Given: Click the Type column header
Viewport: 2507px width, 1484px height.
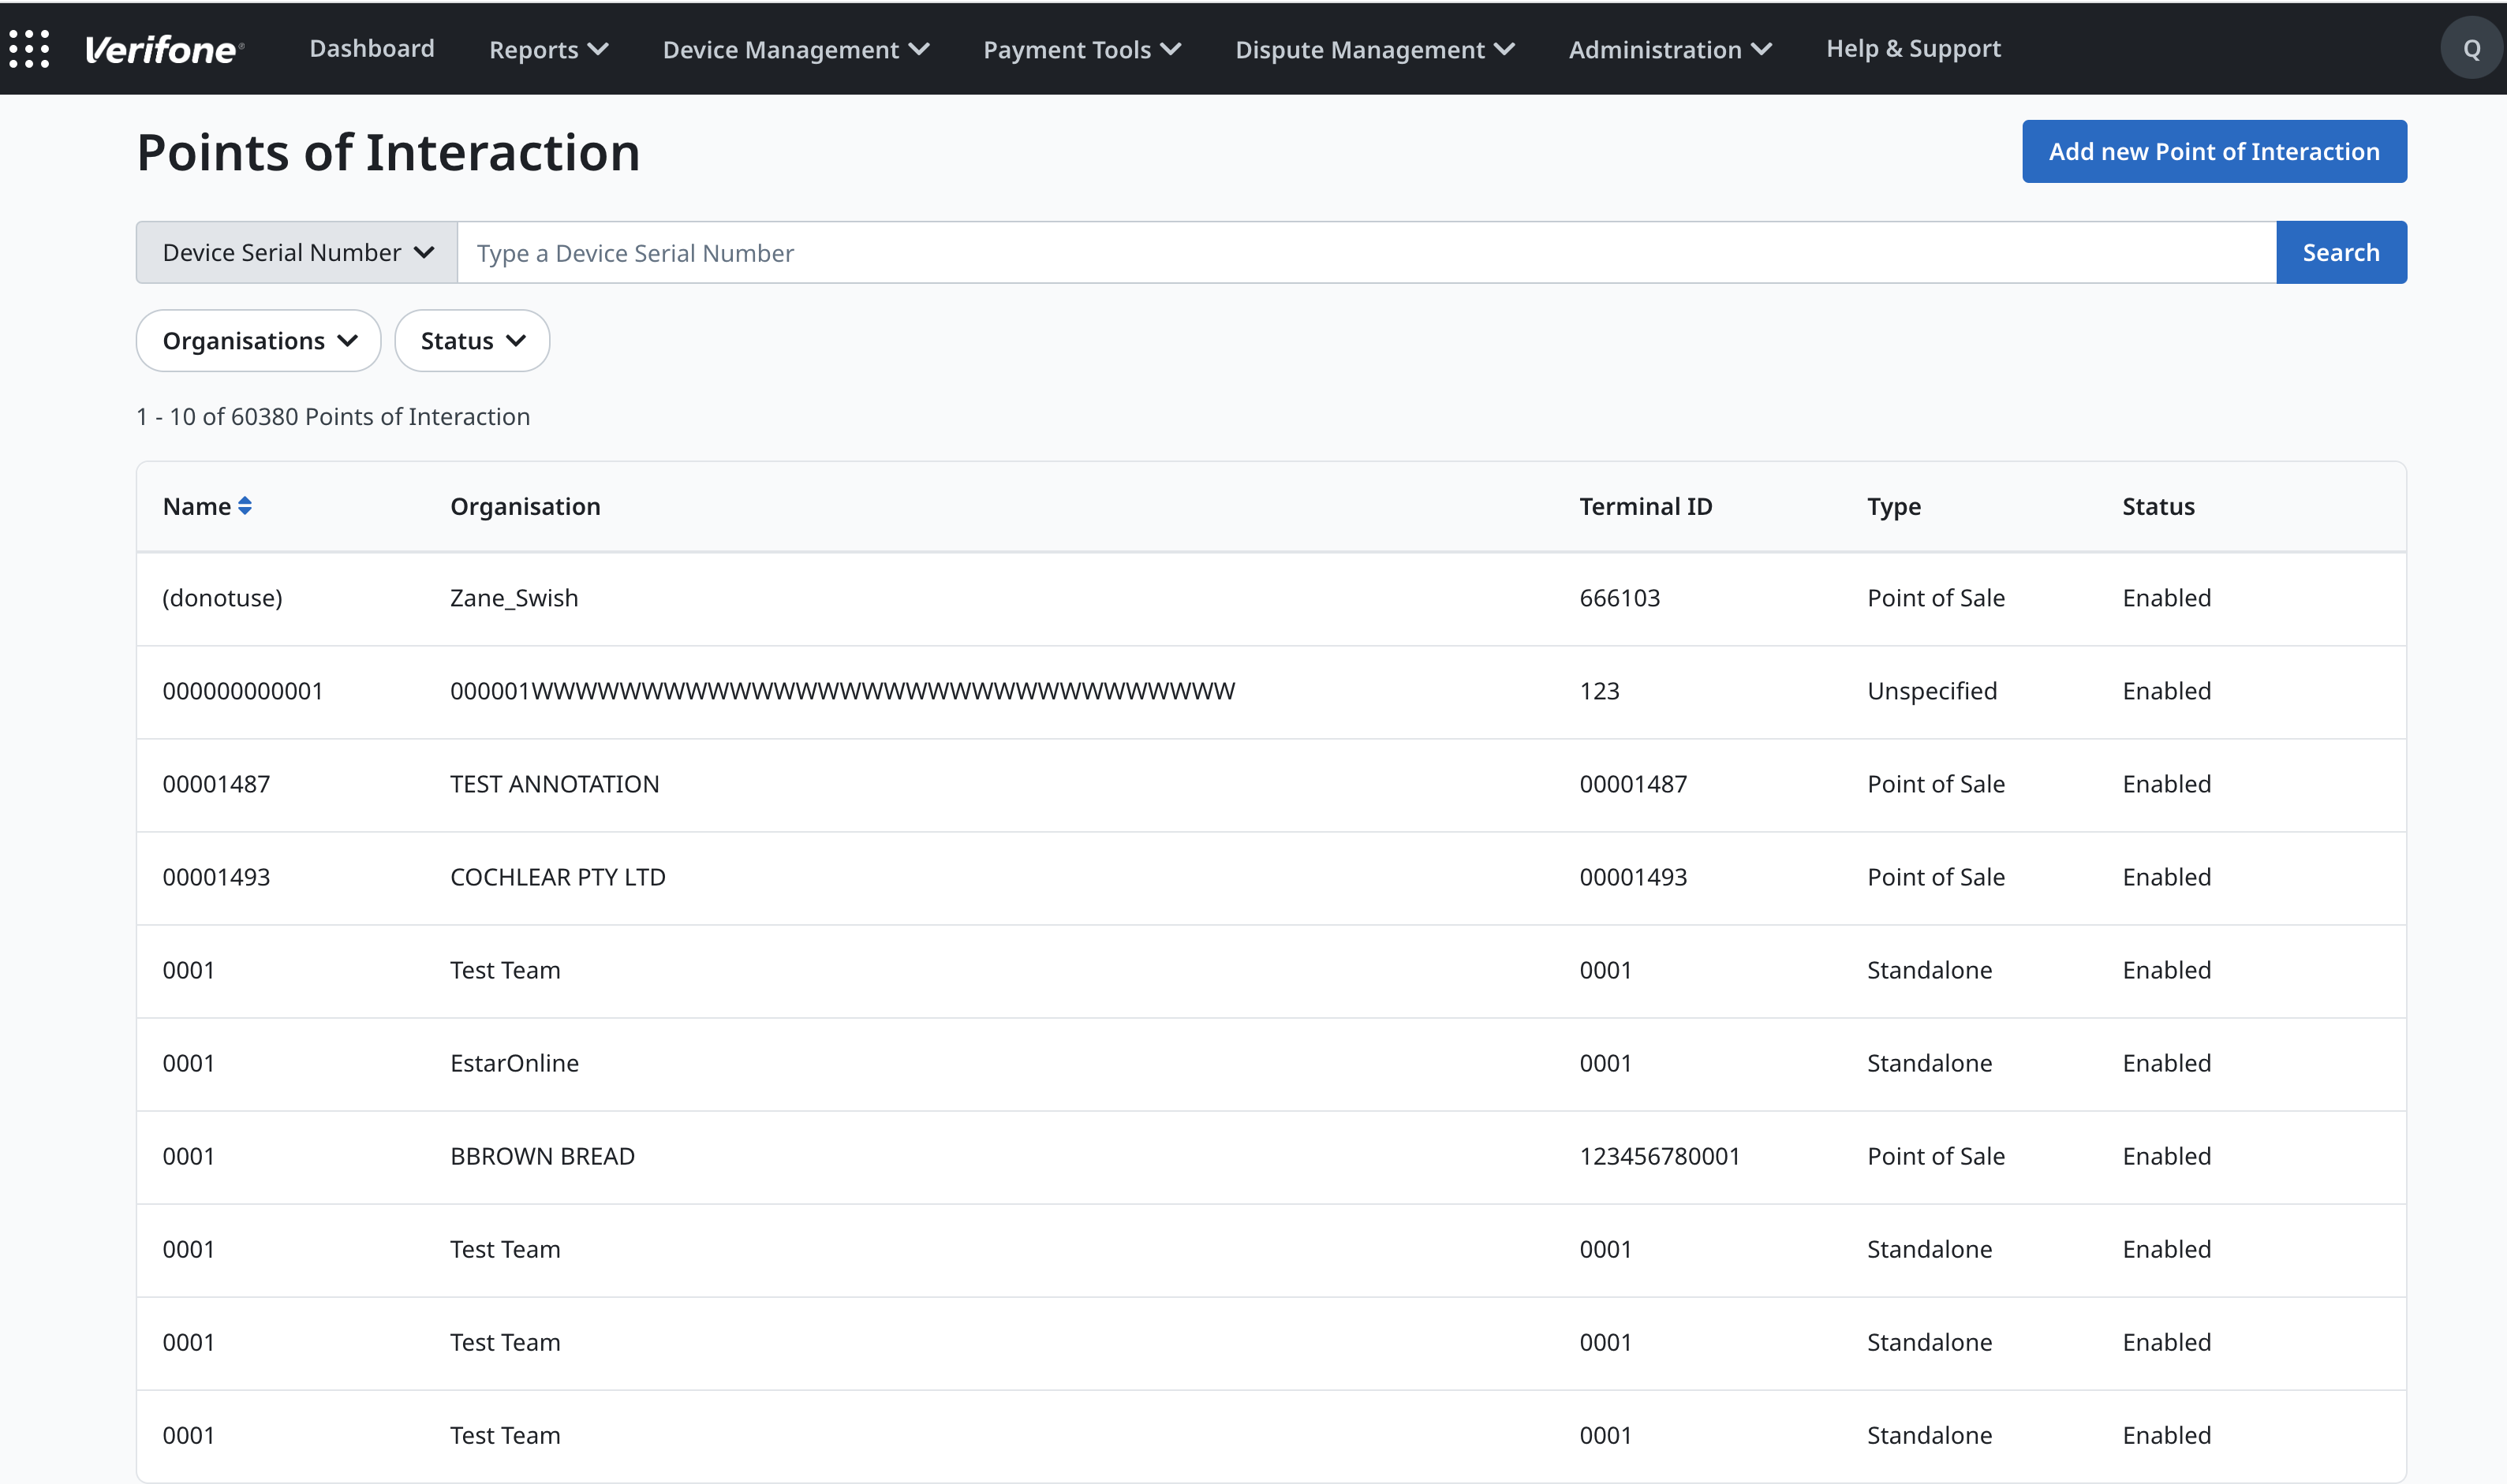Looking at the screenshot, I should coord(1894,506).
